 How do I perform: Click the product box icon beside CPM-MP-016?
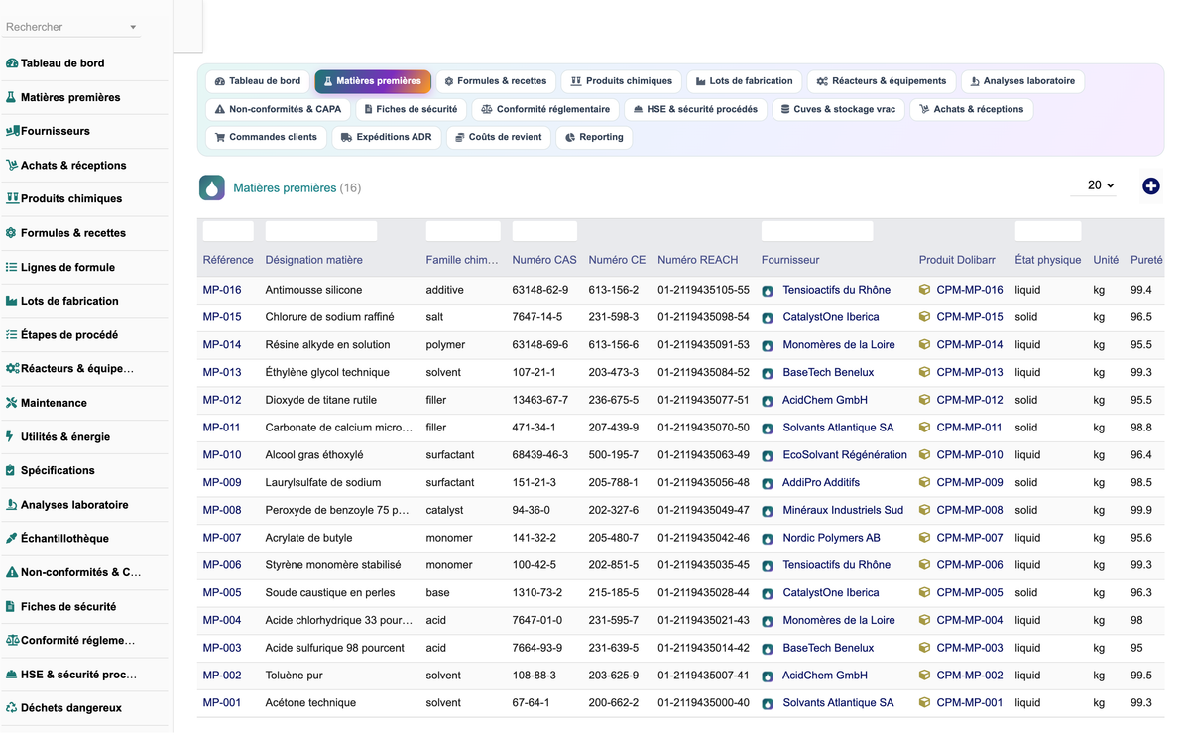(x=924, y=290)
